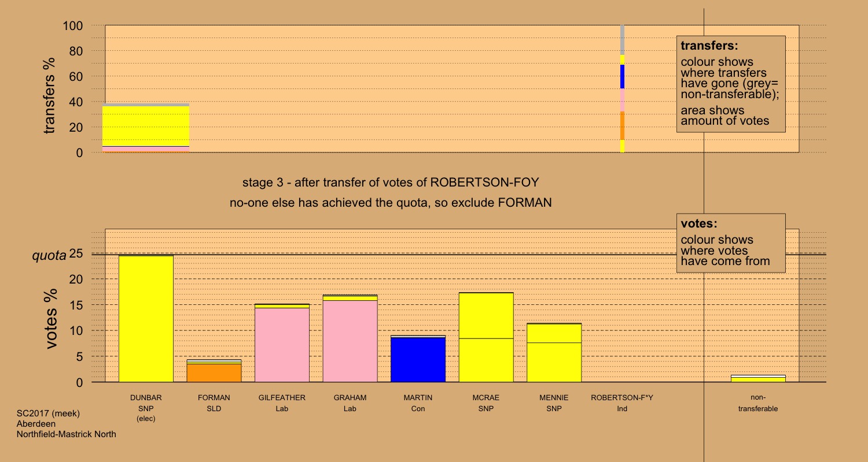Click the stage 3 title text

tap(391, 183)
